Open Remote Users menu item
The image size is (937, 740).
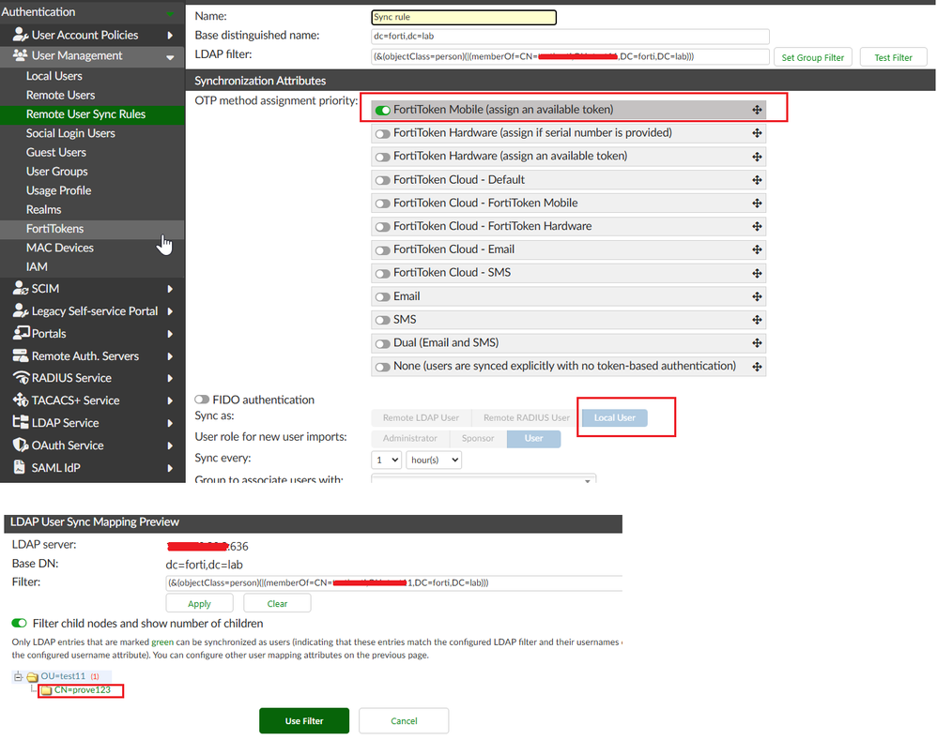tap(60, 95)
